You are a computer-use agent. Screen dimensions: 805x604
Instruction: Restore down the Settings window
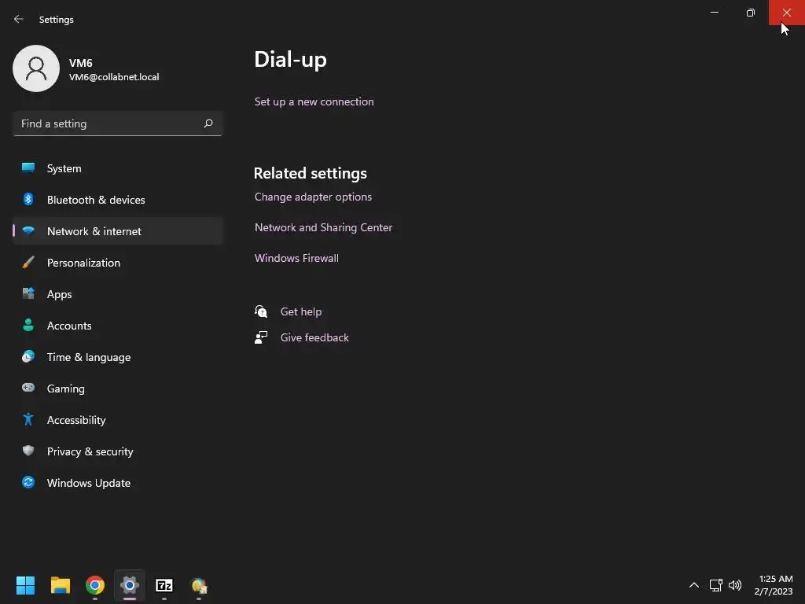751,13
